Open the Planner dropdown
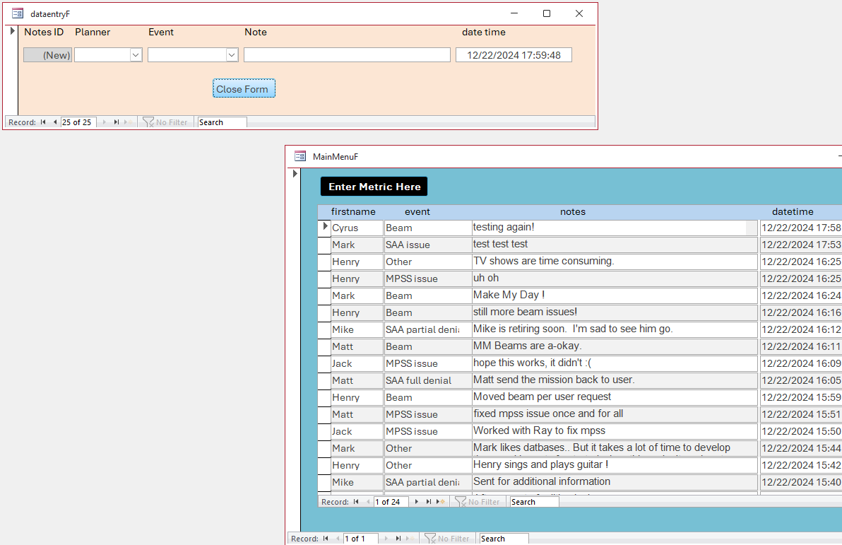The height and width of the screenshot is (545, 842). pyautogui.click(x=134, y=54)
